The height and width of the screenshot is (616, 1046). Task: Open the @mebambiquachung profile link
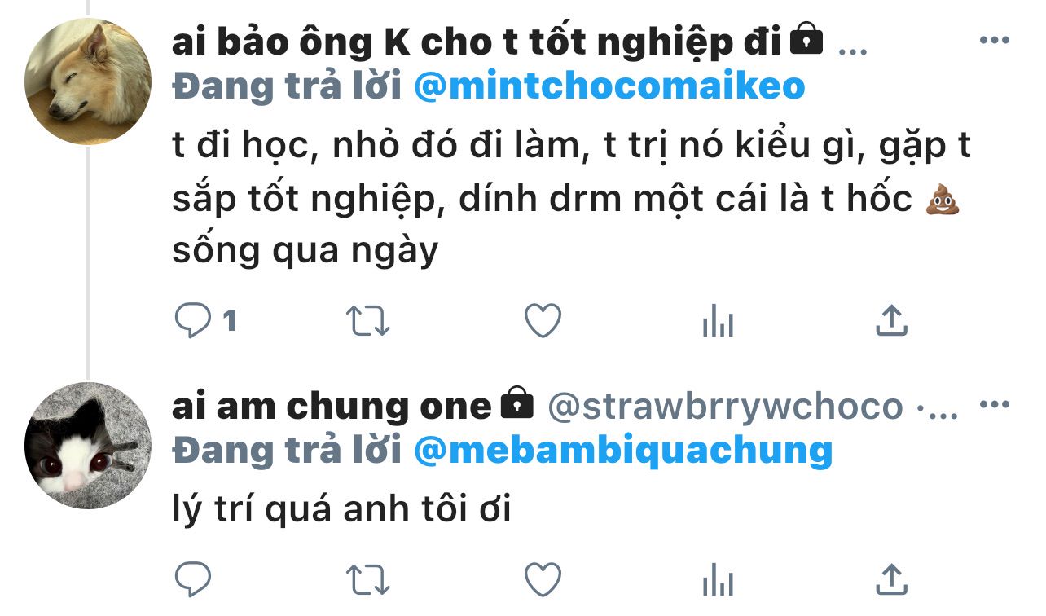tap(623, 450)
